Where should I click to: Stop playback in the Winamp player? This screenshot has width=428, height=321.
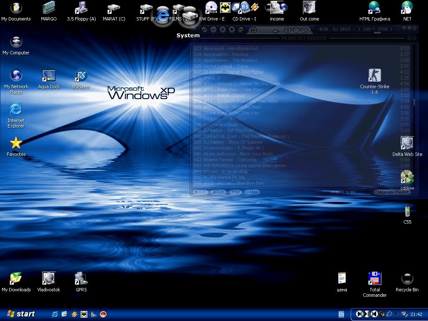pos(232,30)
